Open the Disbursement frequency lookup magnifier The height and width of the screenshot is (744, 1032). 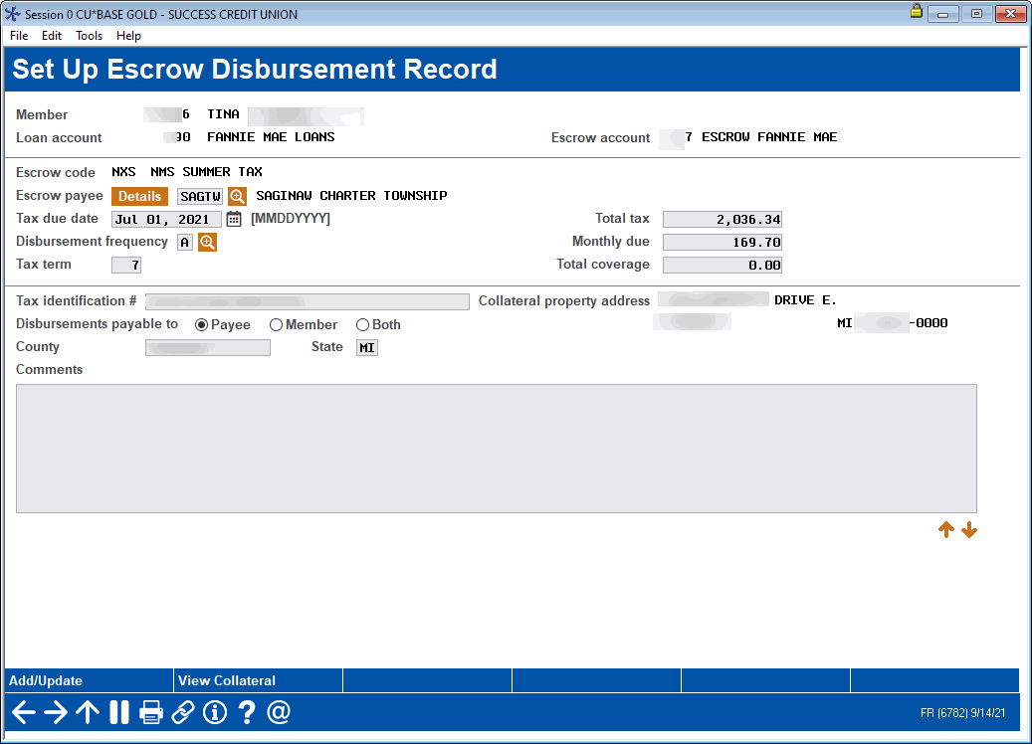(x=208, y=241)
